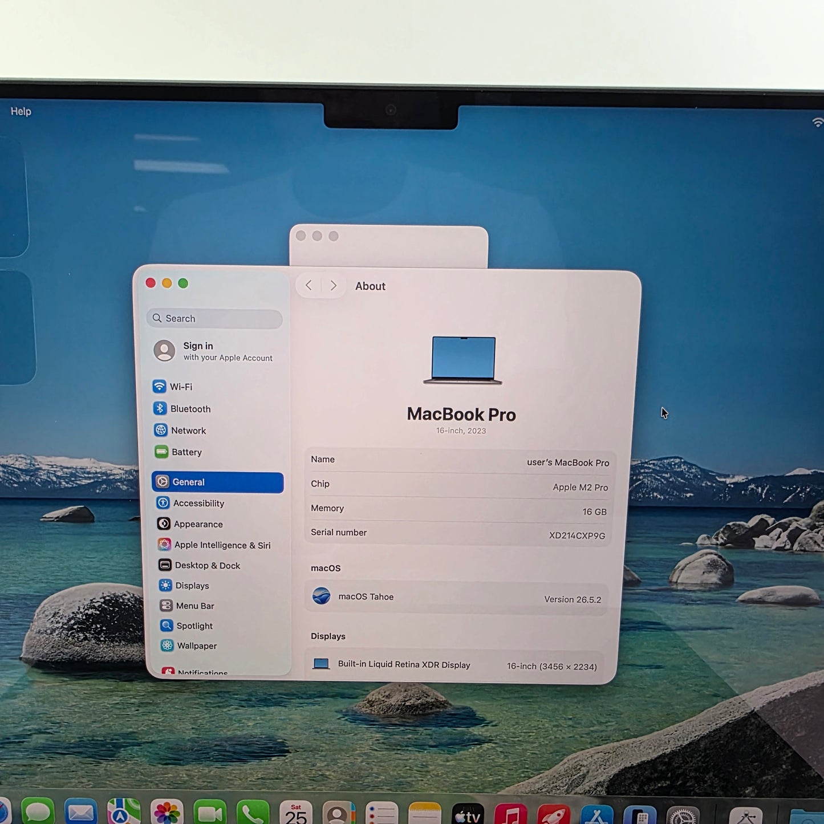This screenshot has height=824, width=824.
Task: Click the computer name user's MacBook Pro
Action: coord(568,462)
